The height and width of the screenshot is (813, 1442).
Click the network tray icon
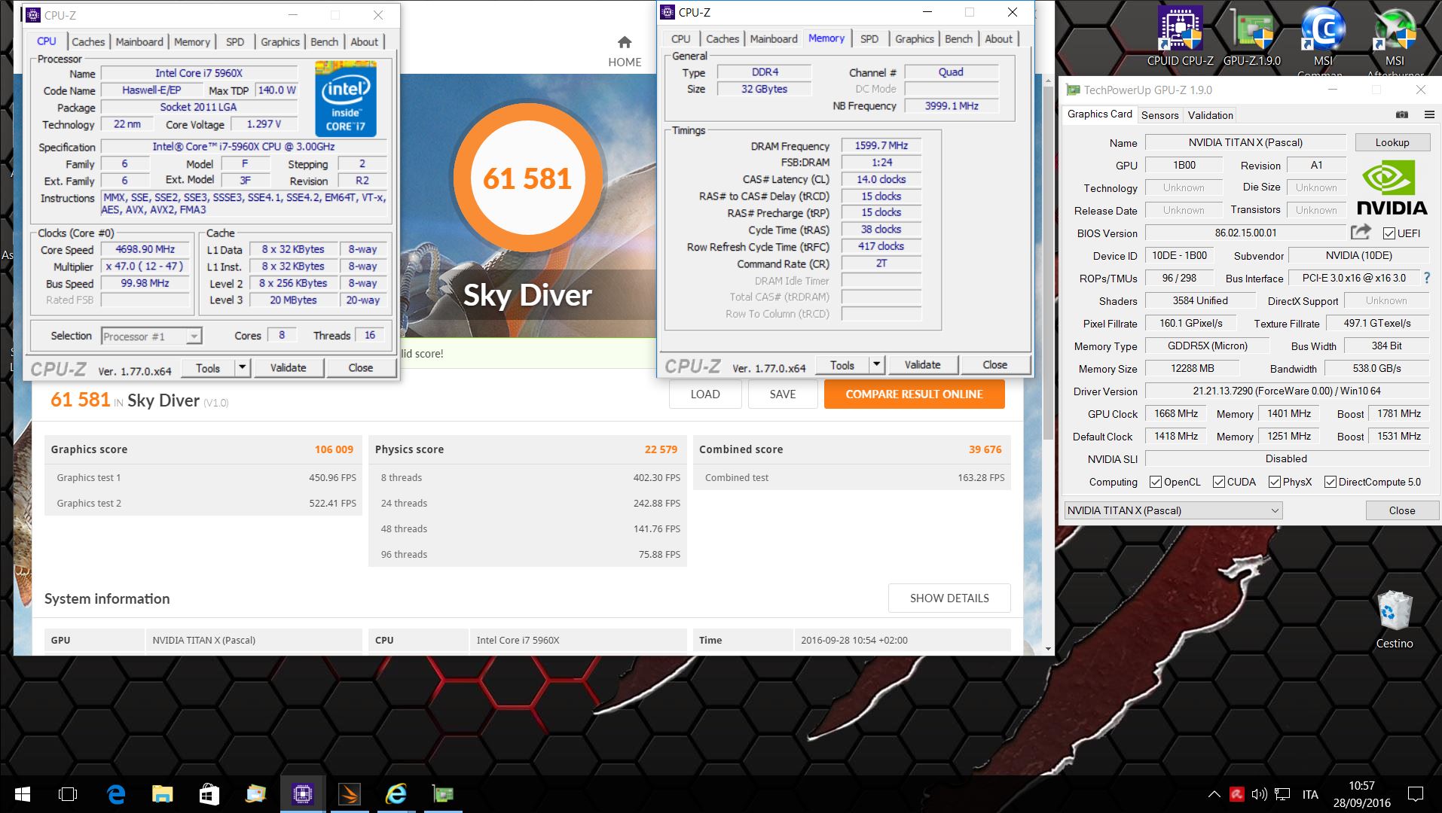click(1282, 794)
